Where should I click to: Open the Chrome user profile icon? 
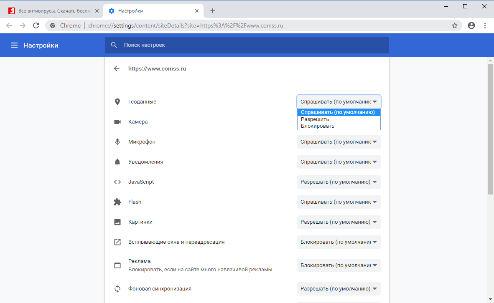471,25
